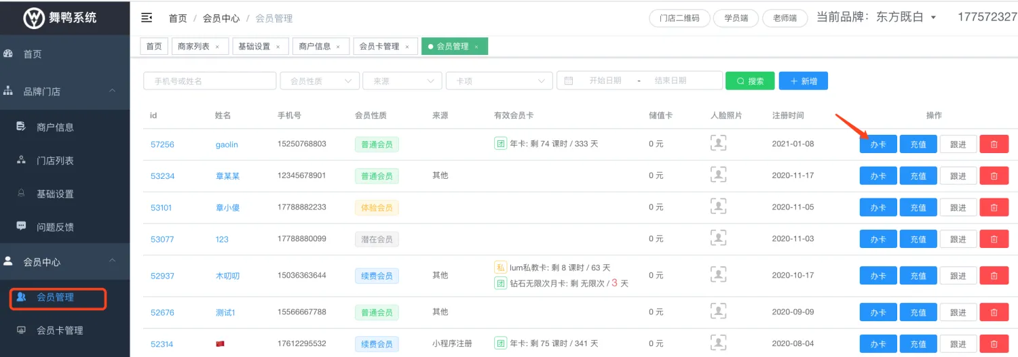Click the red delete icon for gaolin
The height and width of the screenshot is (357, 1018).
(x=994, y=144)
